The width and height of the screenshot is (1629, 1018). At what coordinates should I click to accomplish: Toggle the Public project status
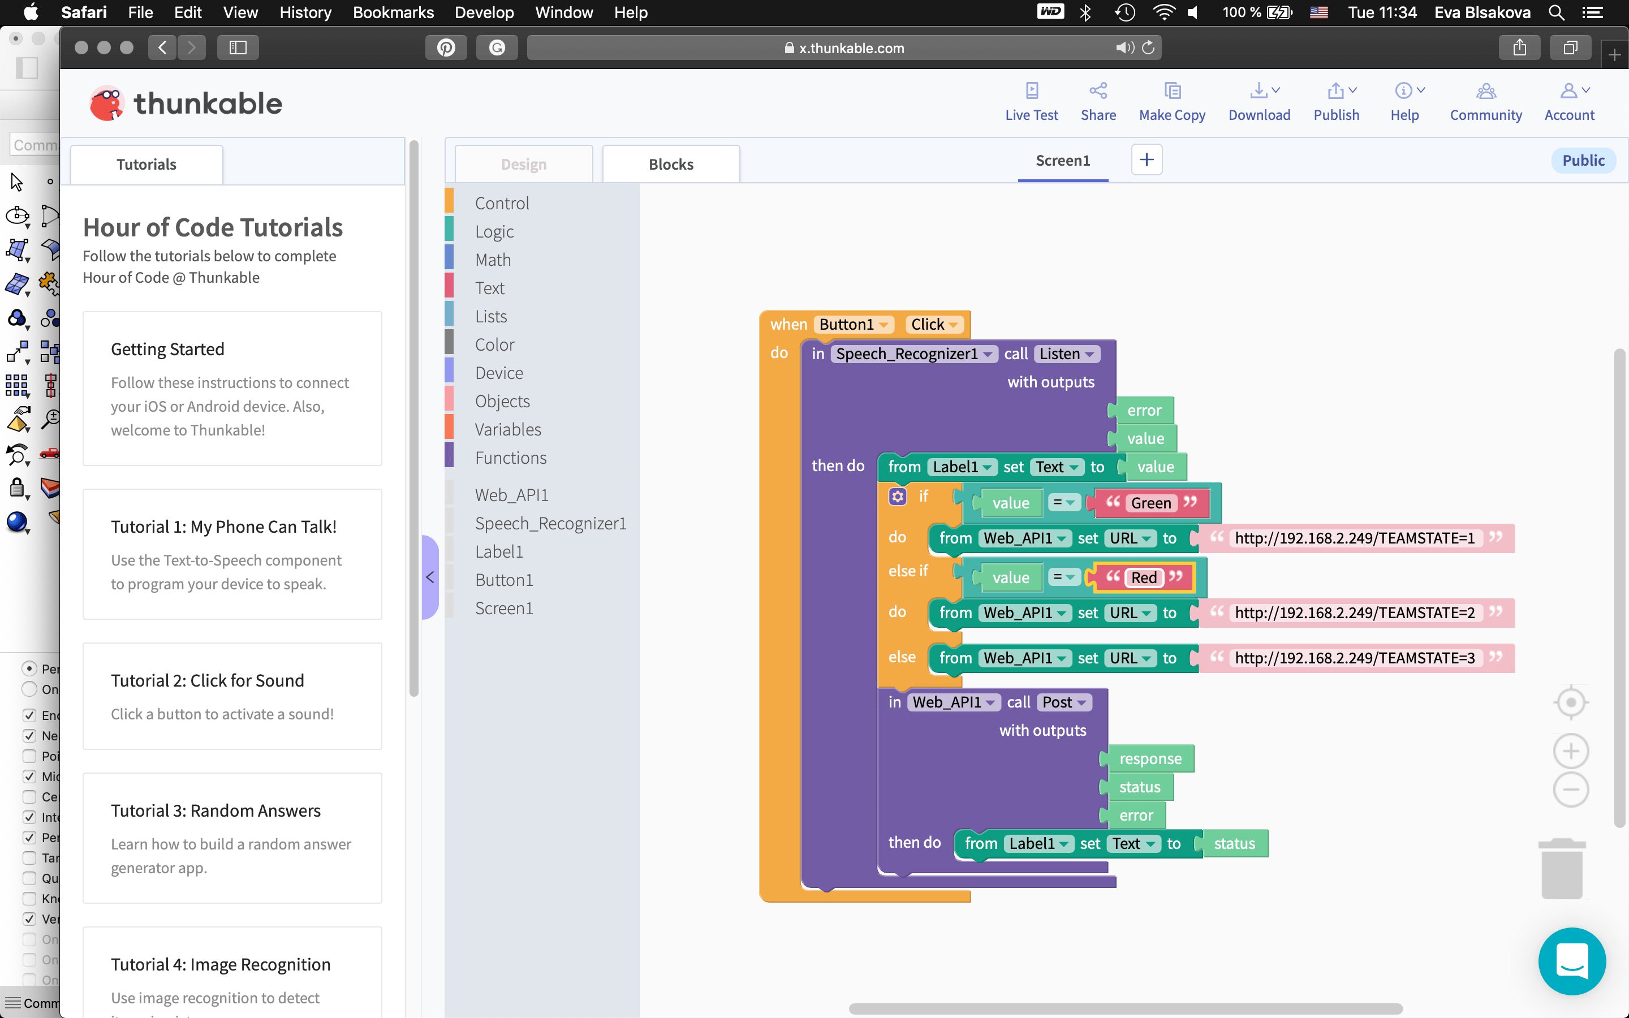1583,160
